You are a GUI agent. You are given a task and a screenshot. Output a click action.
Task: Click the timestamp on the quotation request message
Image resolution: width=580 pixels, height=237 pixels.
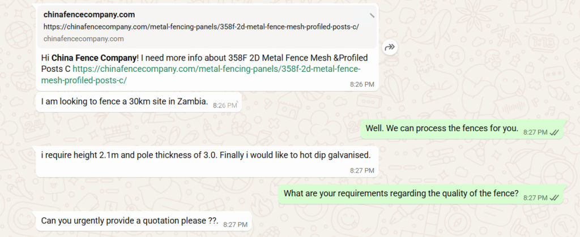(236, 224)
